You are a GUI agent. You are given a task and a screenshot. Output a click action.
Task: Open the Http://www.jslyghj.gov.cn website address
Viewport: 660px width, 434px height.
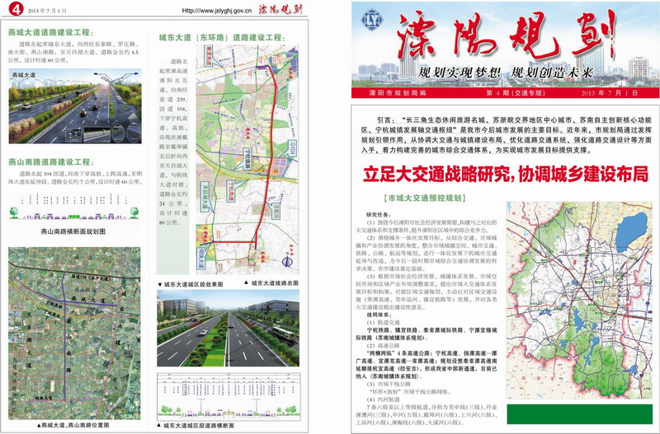[217, 11]
